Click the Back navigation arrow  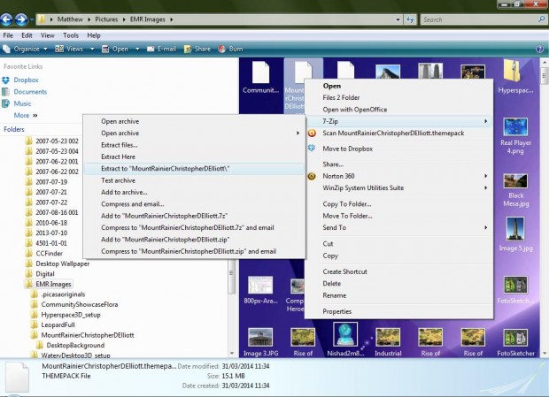click(x=6, y=19)
